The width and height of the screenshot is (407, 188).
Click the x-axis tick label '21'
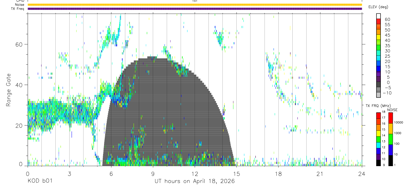[x=320, y=173]
